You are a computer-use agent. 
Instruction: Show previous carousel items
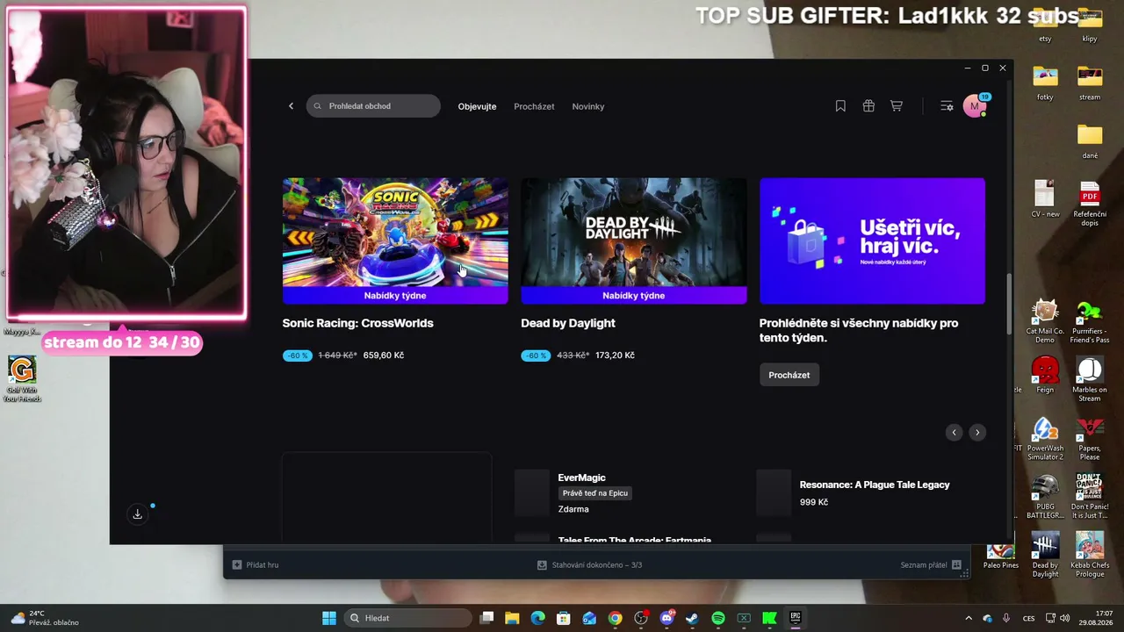954,432
